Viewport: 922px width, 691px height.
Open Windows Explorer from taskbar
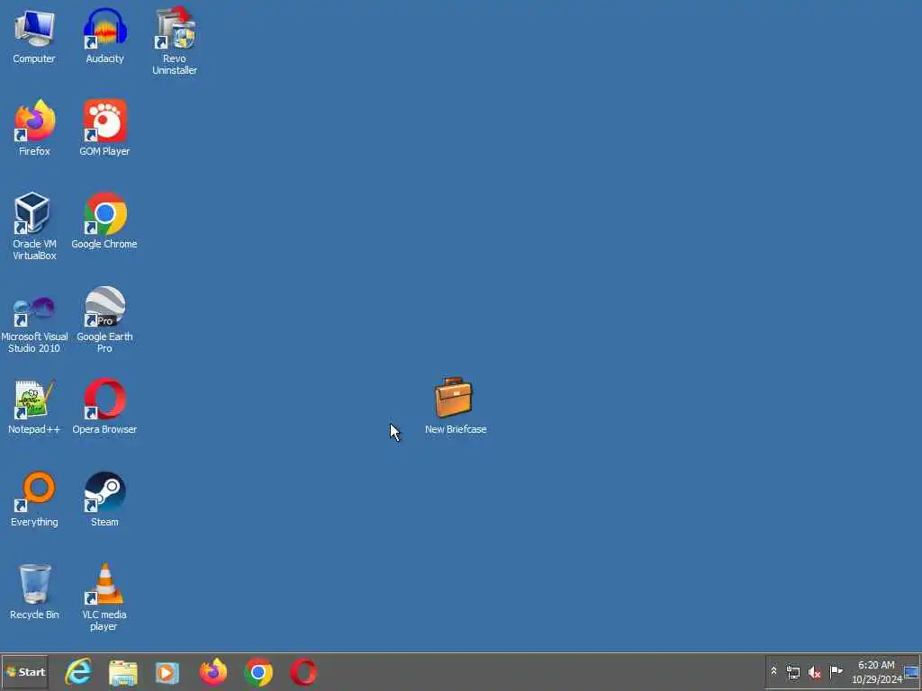click(x=122, y=672)
